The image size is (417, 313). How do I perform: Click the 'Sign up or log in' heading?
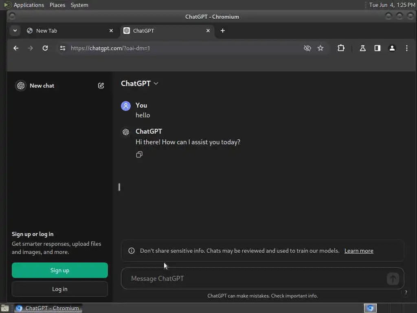(33, 234)
